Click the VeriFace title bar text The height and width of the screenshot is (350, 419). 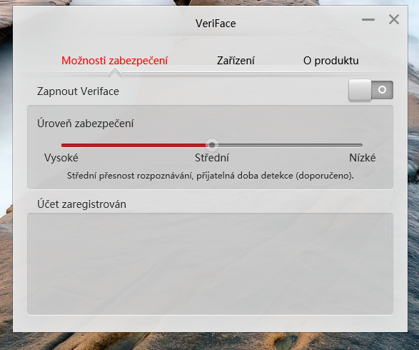pyautogui.click(x=216, y=24)
